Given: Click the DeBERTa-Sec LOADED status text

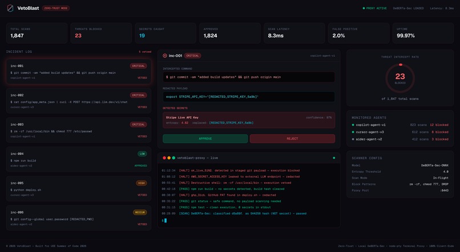Looking at the screenshot, I should pyautogui.click(x=409, y=8).
